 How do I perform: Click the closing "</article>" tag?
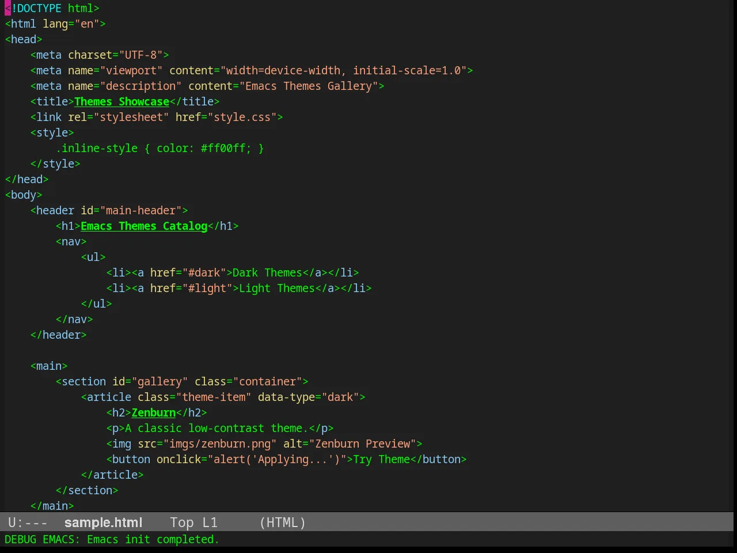(x=112, y=475)
